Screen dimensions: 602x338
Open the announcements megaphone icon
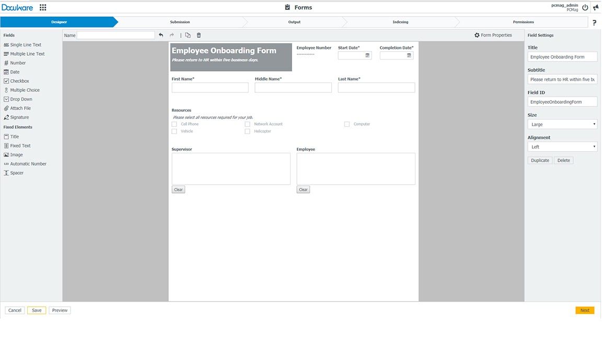[596, 8]
